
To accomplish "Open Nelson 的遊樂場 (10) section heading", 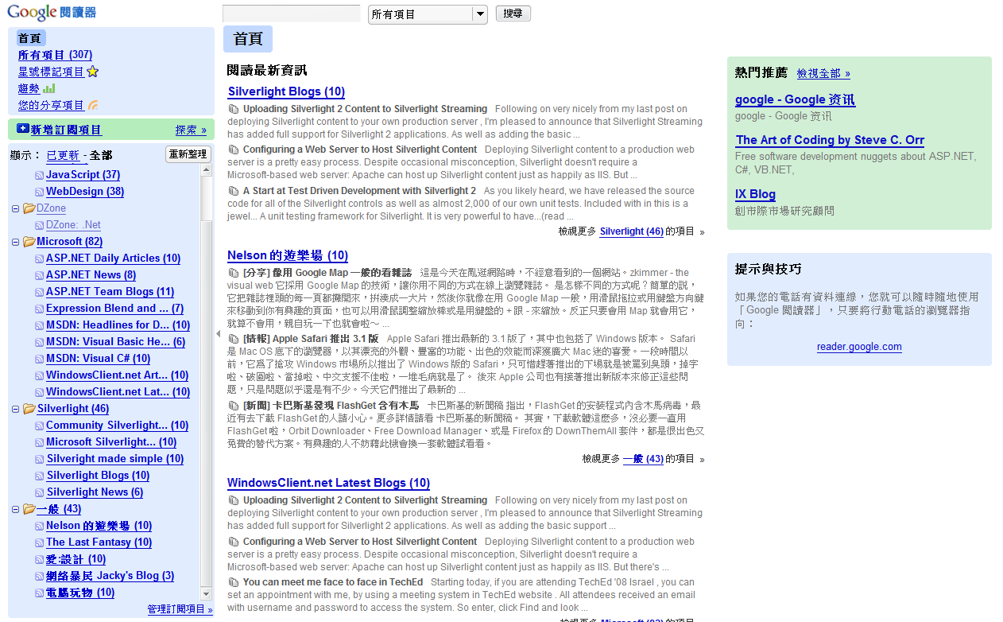I will tap(288, 255).
